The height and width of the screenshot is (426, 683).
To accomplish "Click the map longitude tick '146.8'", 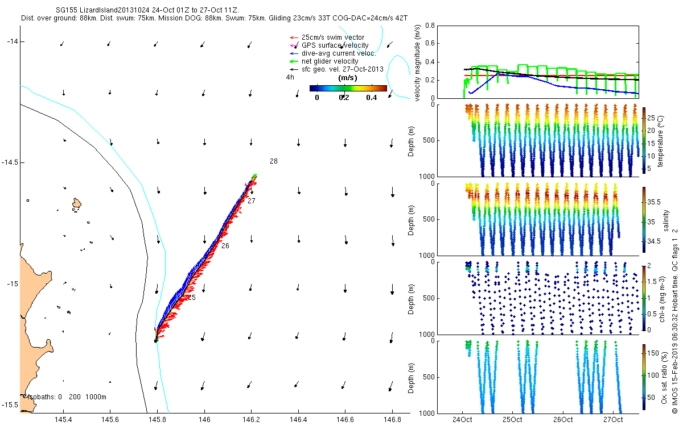I will (x=392, y=420).
